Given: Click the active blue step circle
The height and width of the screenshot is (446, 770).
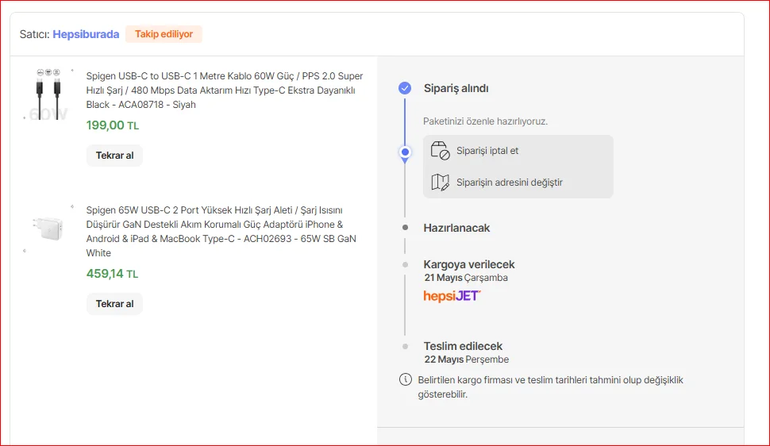Looking at the screenshot, I should click(405, 151).
